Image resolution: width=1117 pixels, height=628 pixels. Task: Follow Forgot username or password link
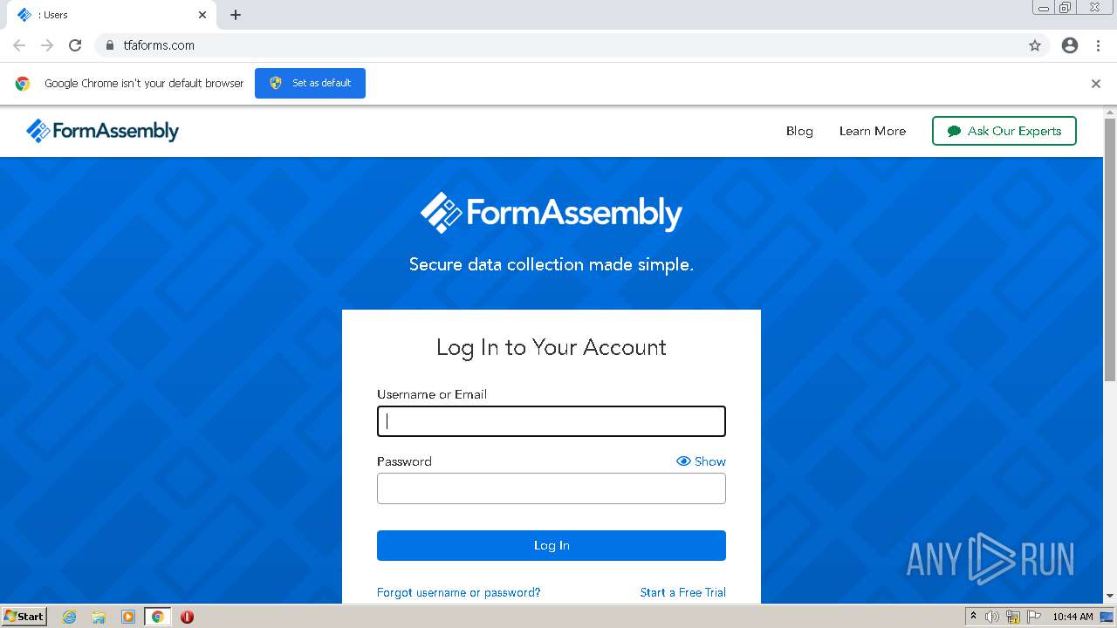(458, 592)
